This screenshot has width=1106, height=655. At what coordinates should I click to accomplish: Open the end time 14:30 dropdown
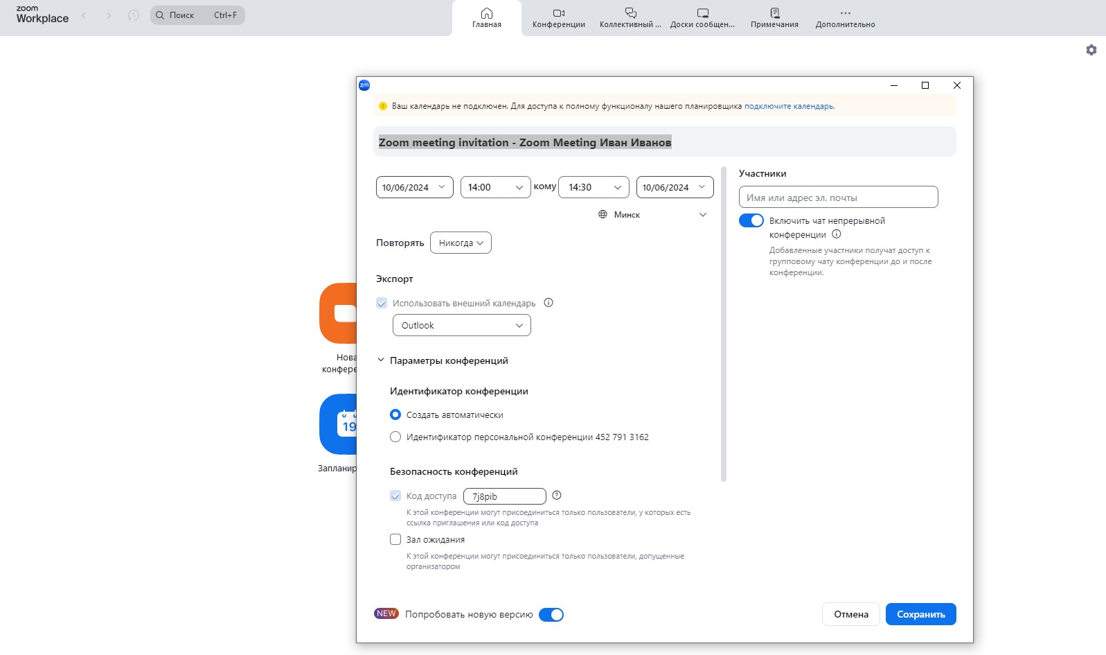tap(594, 187)
